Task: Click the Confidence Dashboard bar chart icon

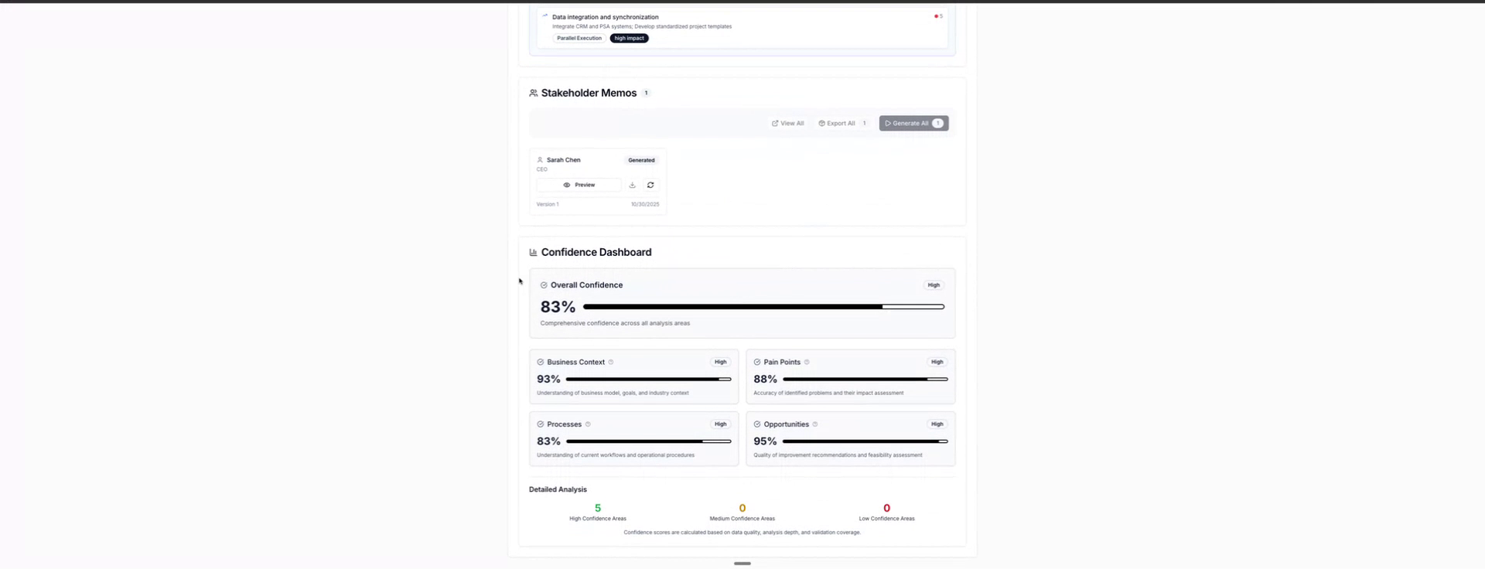Action: tap(533, 252)
